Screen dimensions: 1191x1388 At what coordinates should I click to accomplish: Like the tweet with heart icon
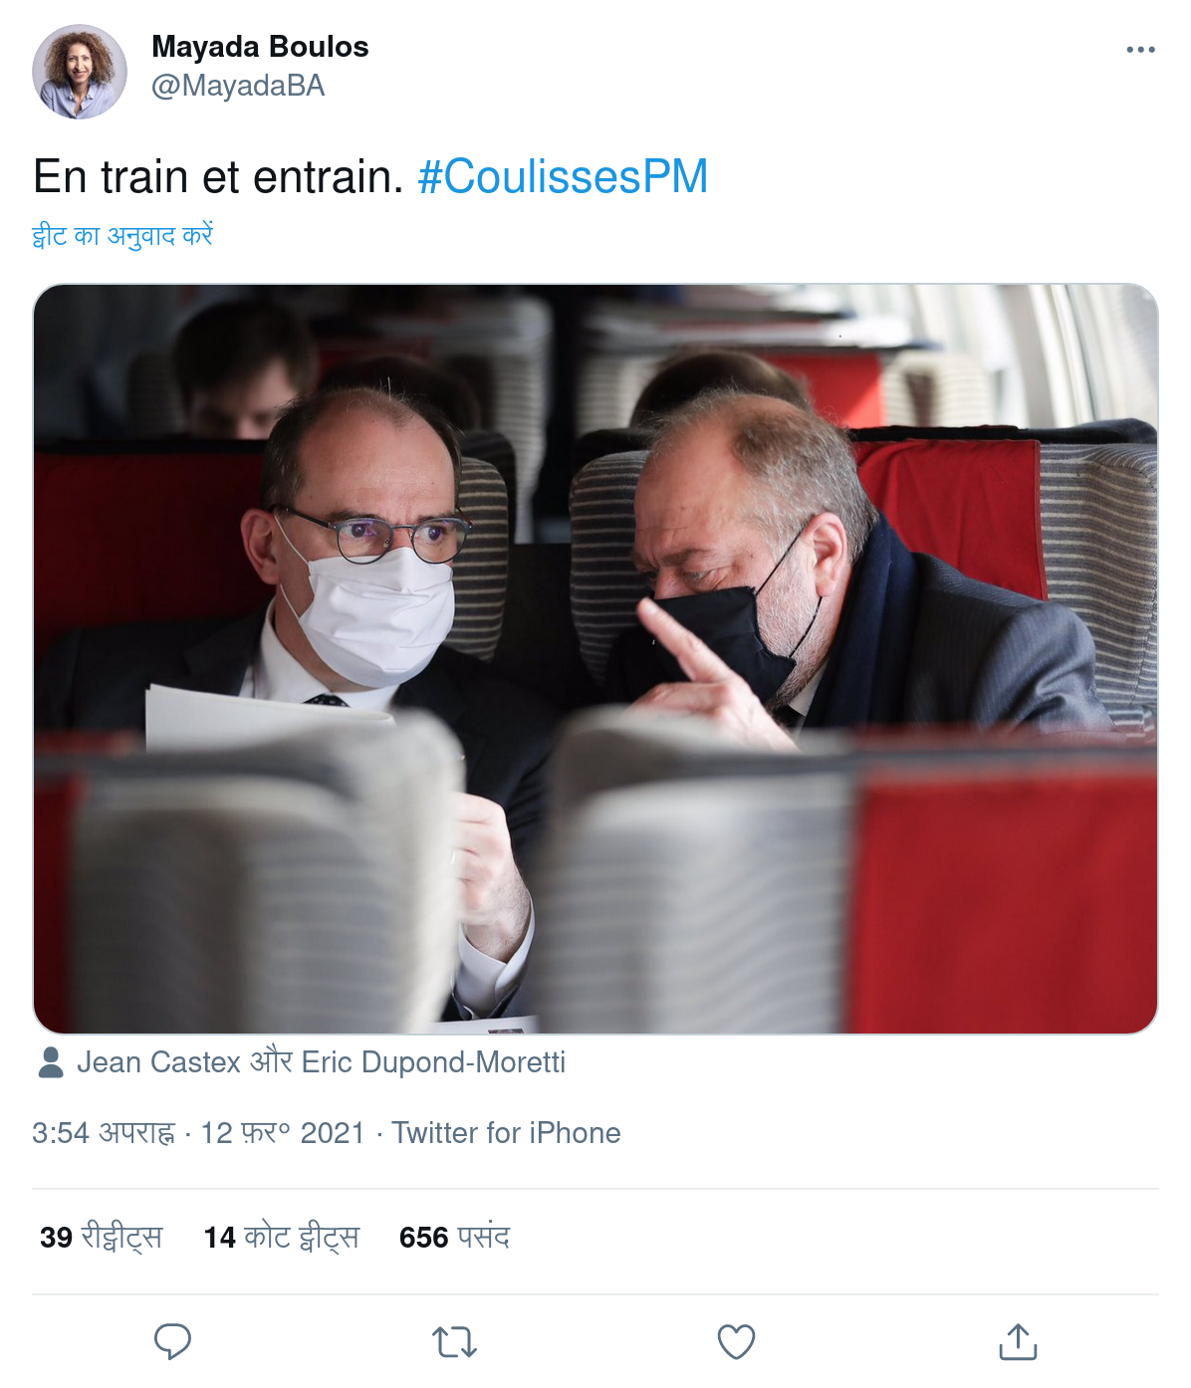(737, 1342)
